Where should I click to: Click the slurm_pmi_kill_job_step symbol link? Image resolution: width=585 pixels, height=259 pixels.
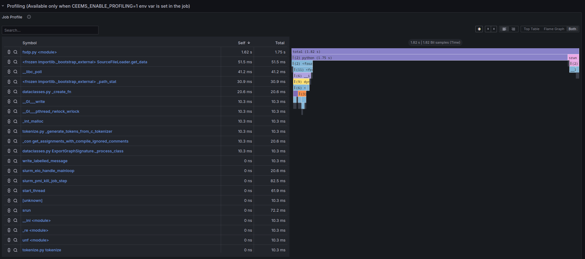click(x=45, y=181)
